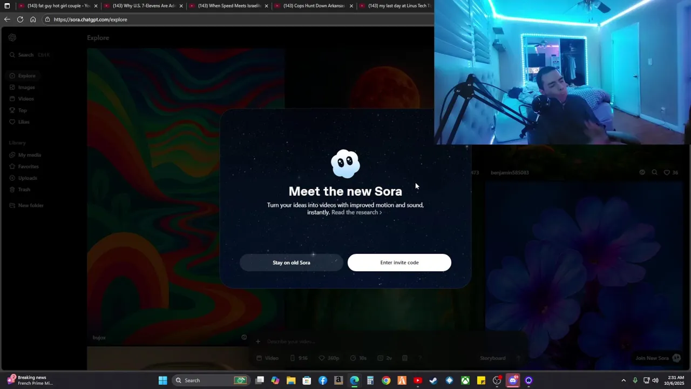This screenshot has height=389, width=691.
Task: Open the 9:16 aspect ratio dropdown
Action: coord(299,358)
